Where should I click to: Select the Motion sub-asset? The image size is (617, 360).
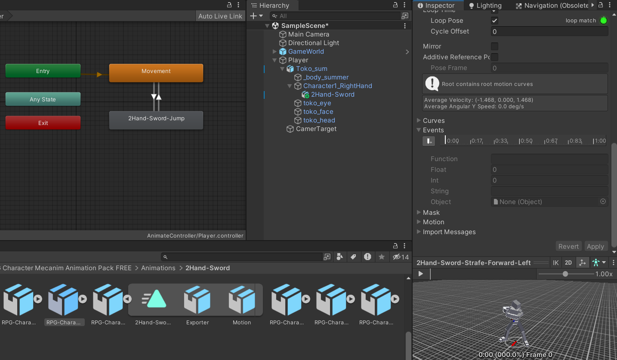[242, 304]
